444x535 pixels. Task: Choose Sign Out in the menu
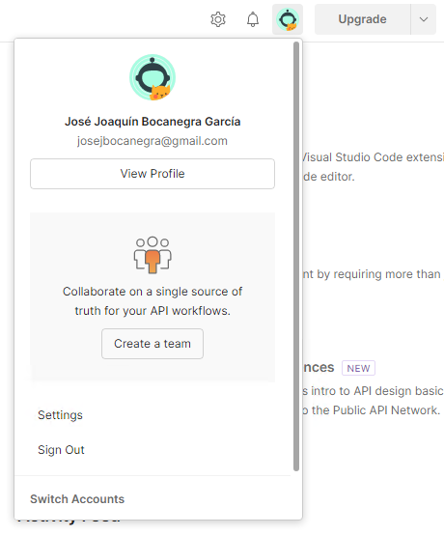tap(61, 450)
